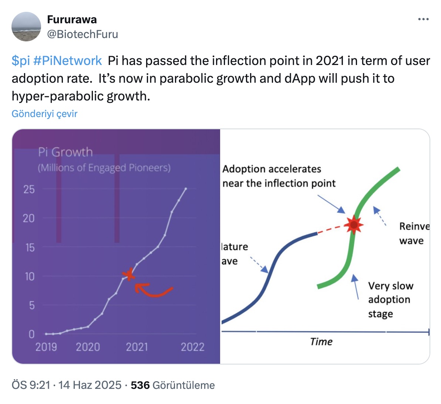441x404 pixels.
Task: Open the $pi cashtag link
Action: [21, 61]
